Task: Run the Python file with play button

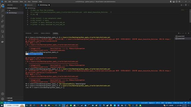Action: point(181,5)
